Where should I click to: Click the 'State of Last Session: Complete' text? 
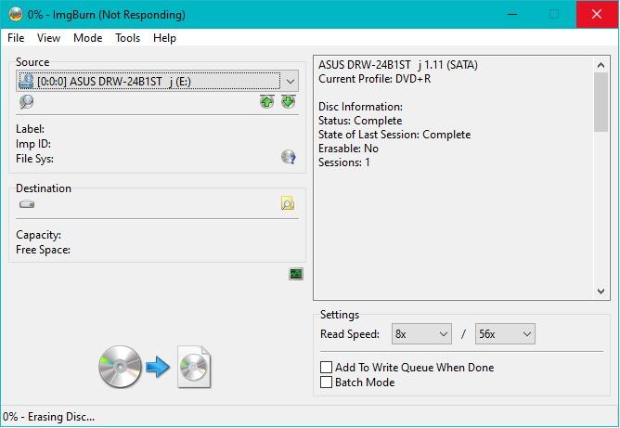pyautogui.click(x=394, y=135)
